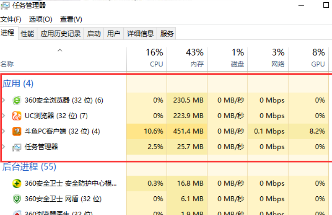Image resolution: width=332 pixels, height=215 pixels.
Task: Expand the UC浏览器 process group
Action: point(4,116)
